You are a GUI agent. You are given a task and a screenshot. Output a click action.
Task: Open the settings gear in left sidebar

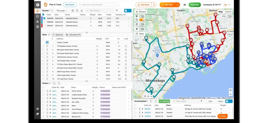38,109
